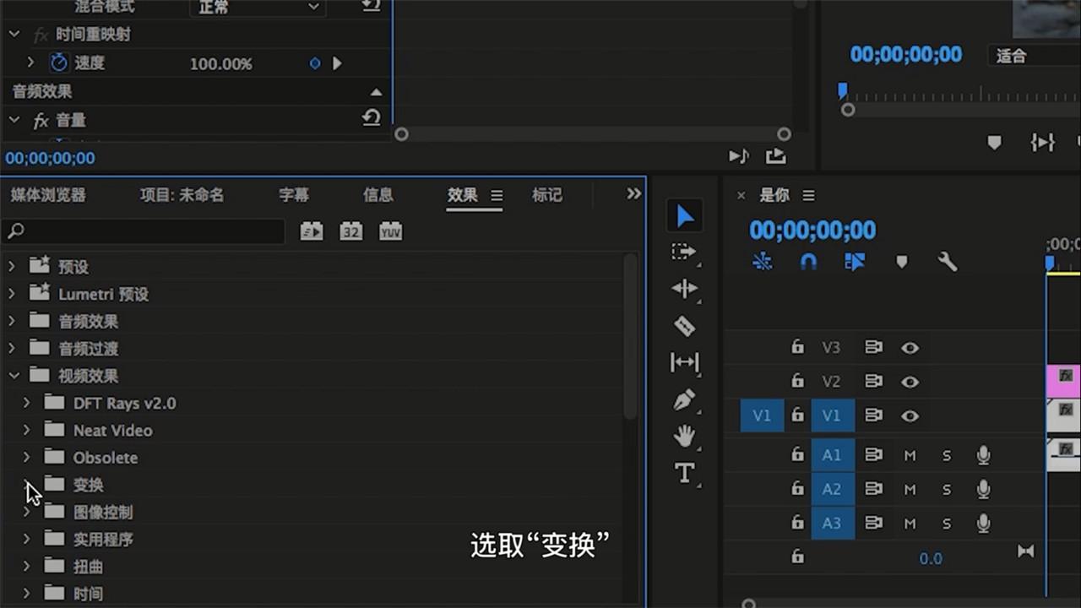1081x608 pixels.
Task: Switch to the Hand tool
Action: [x=684, y=436]
